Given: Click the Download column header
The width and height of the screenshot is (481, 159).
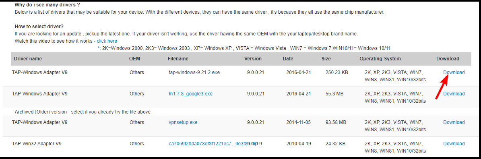Looking at the screenshot, I should point(448,59).
